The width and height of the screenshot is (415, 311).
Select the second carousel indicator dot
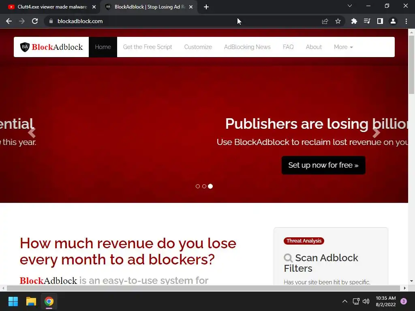click(x=204, y=186)
